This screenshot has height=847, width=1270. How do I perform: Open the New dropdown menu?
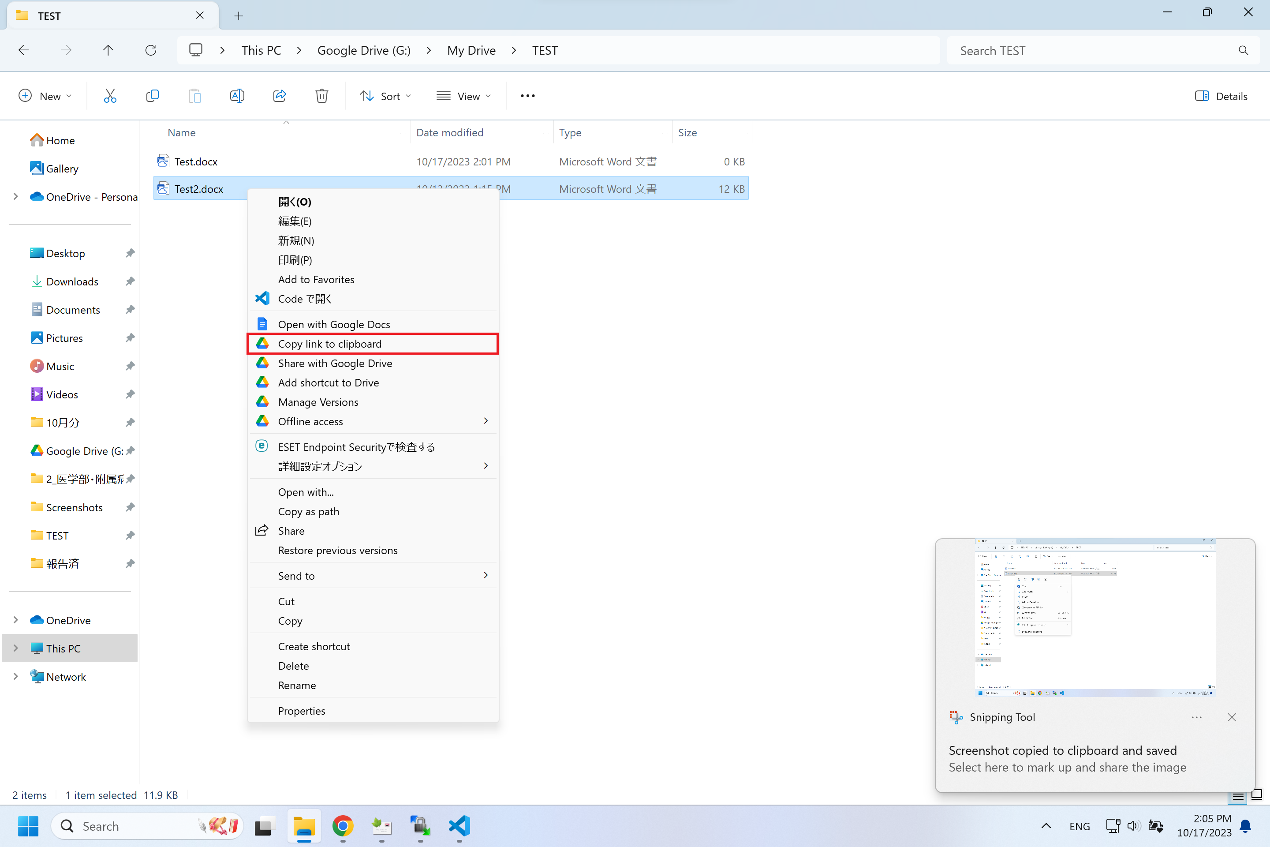(x=45, y=96)
